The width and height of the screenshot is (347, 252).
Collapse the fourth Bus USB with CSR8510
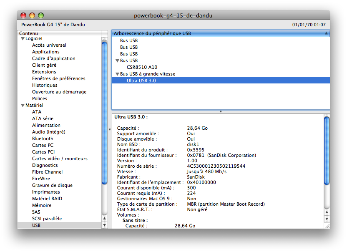click(117, 60)
